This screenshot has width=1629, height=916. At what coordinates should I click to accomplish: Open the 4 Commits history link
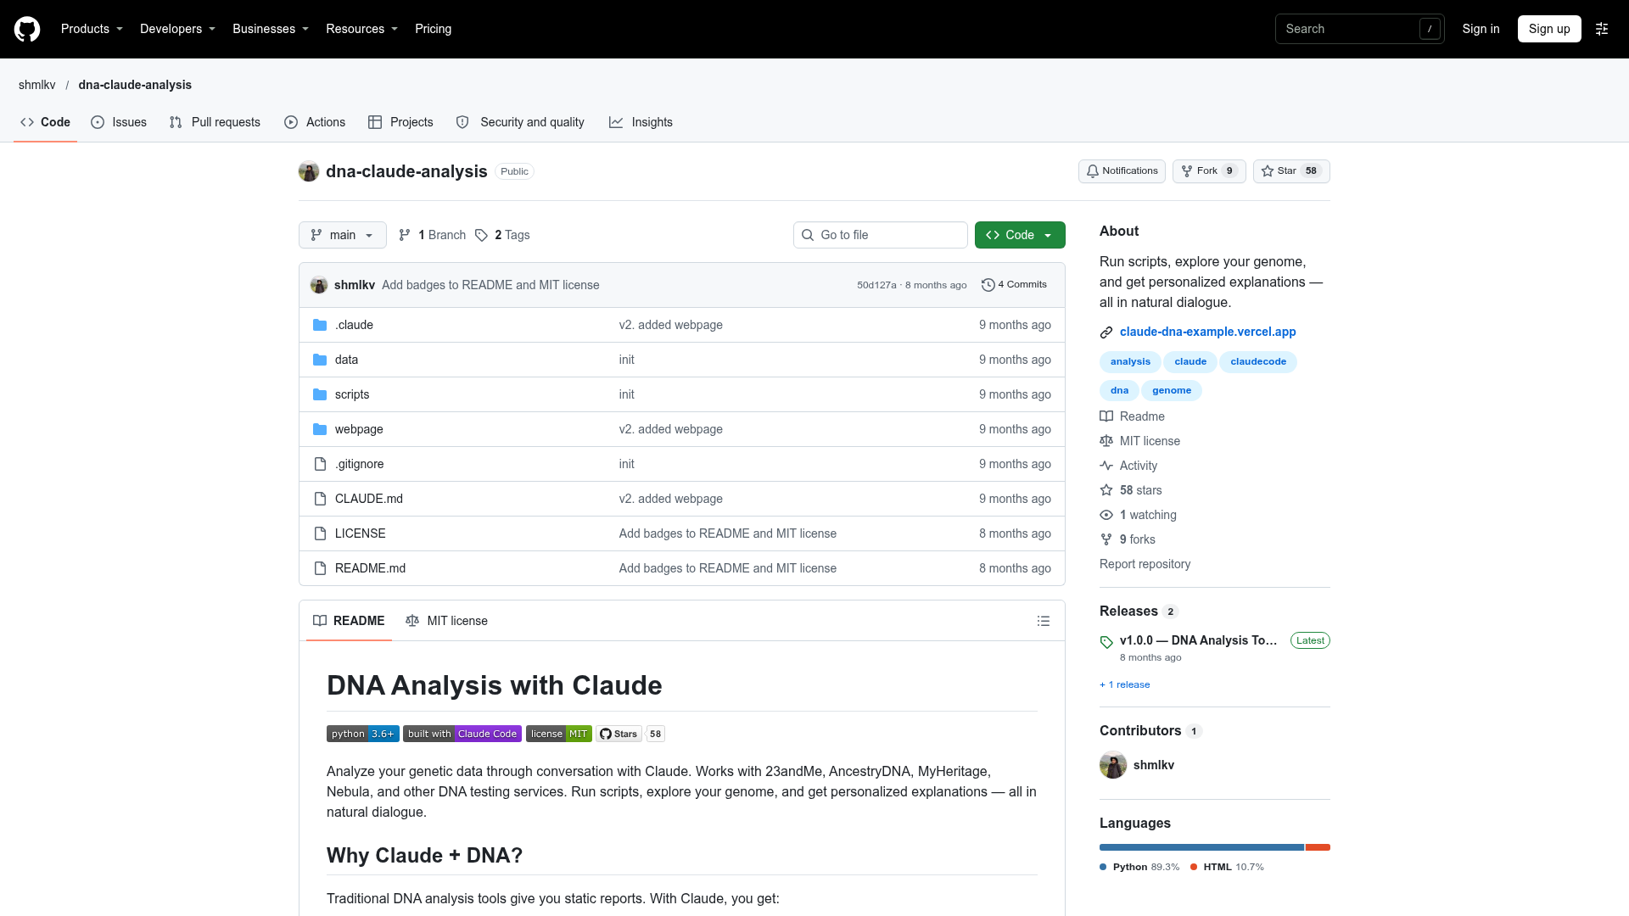1014,285
